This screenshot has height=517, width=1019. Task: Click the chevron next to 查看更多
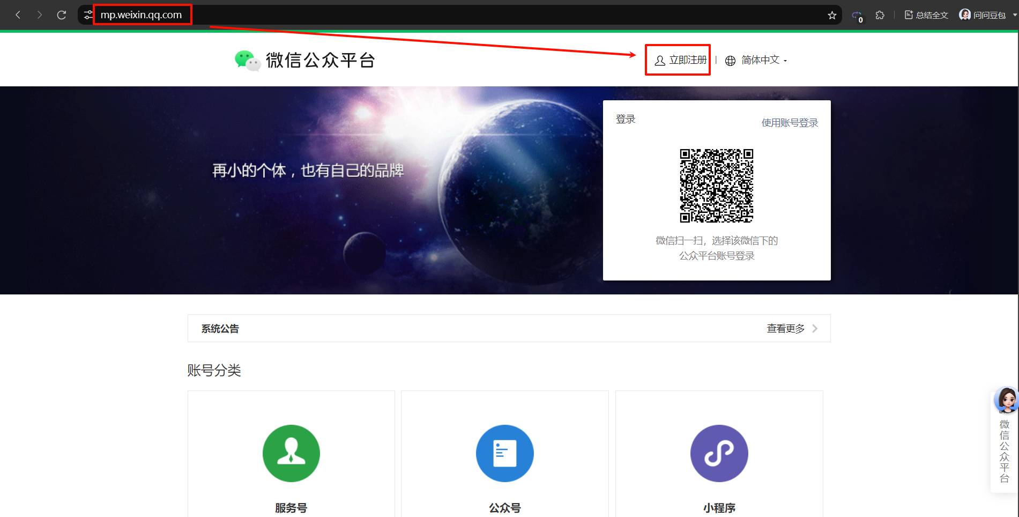coord(815,328)
